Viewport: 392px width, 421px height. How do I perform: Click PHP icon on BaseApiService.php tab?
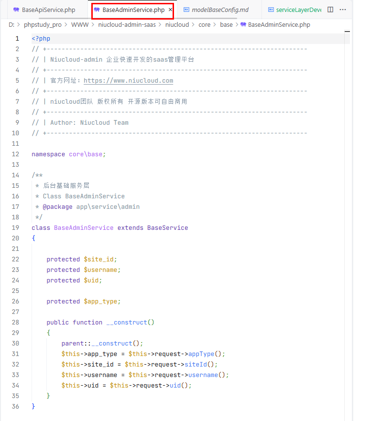tap(16, 10)
